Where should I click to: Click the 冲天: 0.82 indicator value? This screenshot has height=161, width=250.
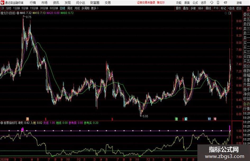point(24,123)
